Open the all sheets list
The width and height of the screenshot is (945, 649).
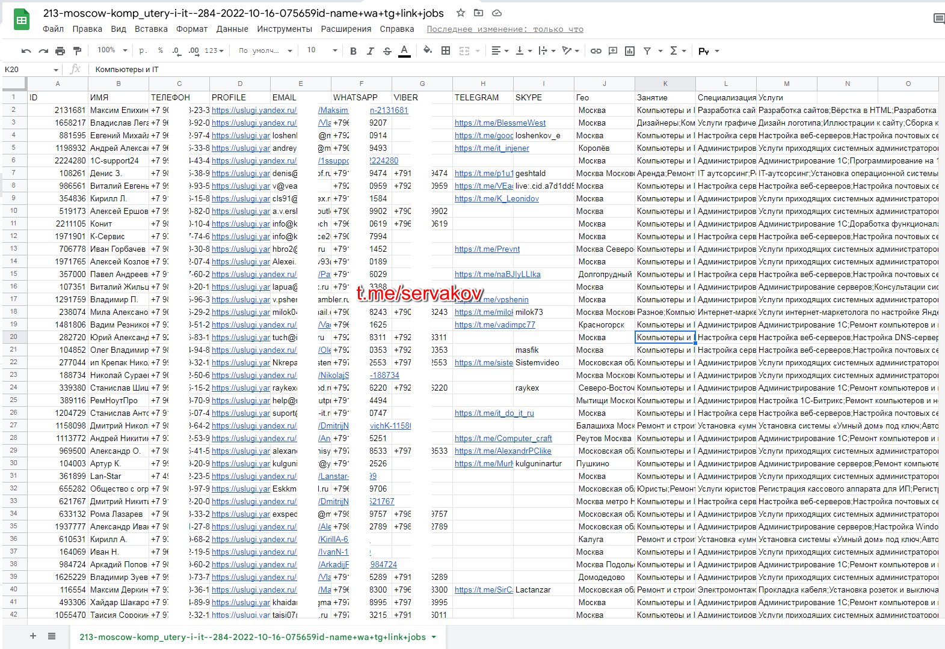click(x=52, y=636)
